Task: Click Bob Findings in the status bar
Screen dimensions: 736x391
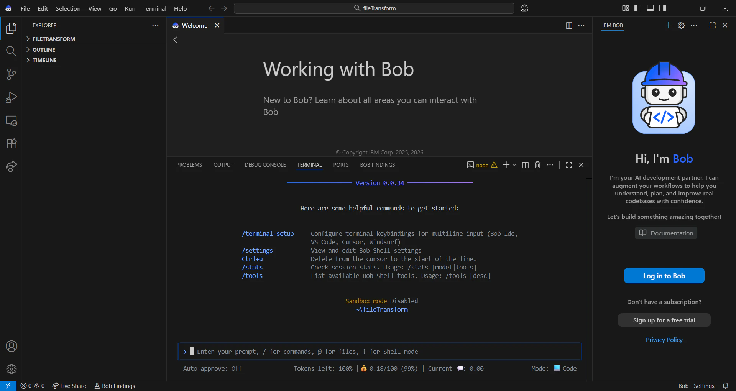Action: coord(115,386)
